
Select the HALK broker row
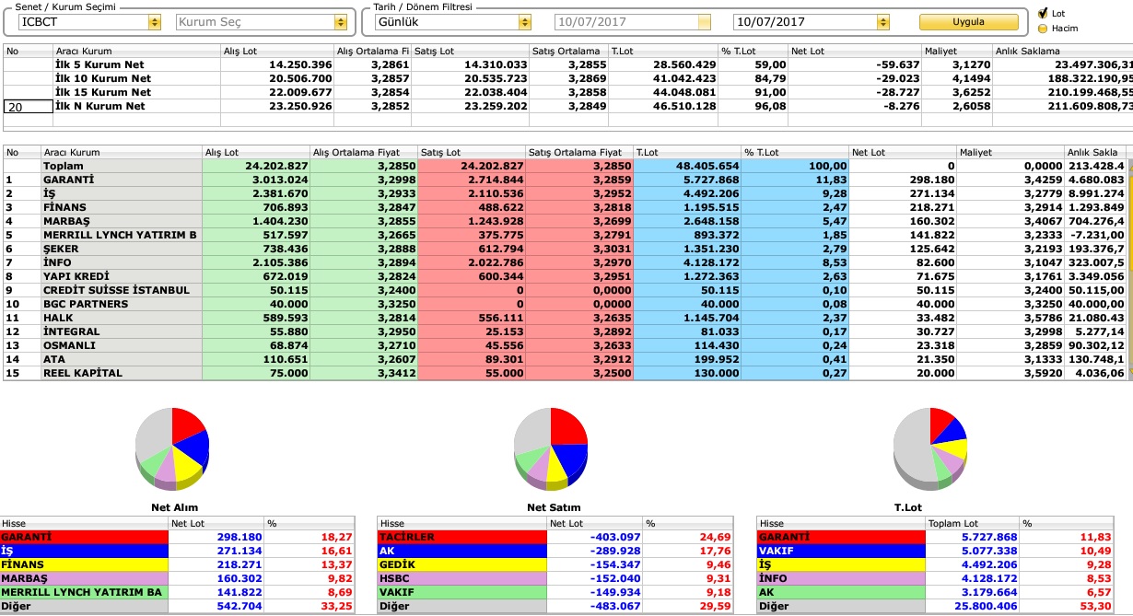[x=566, y=318]
